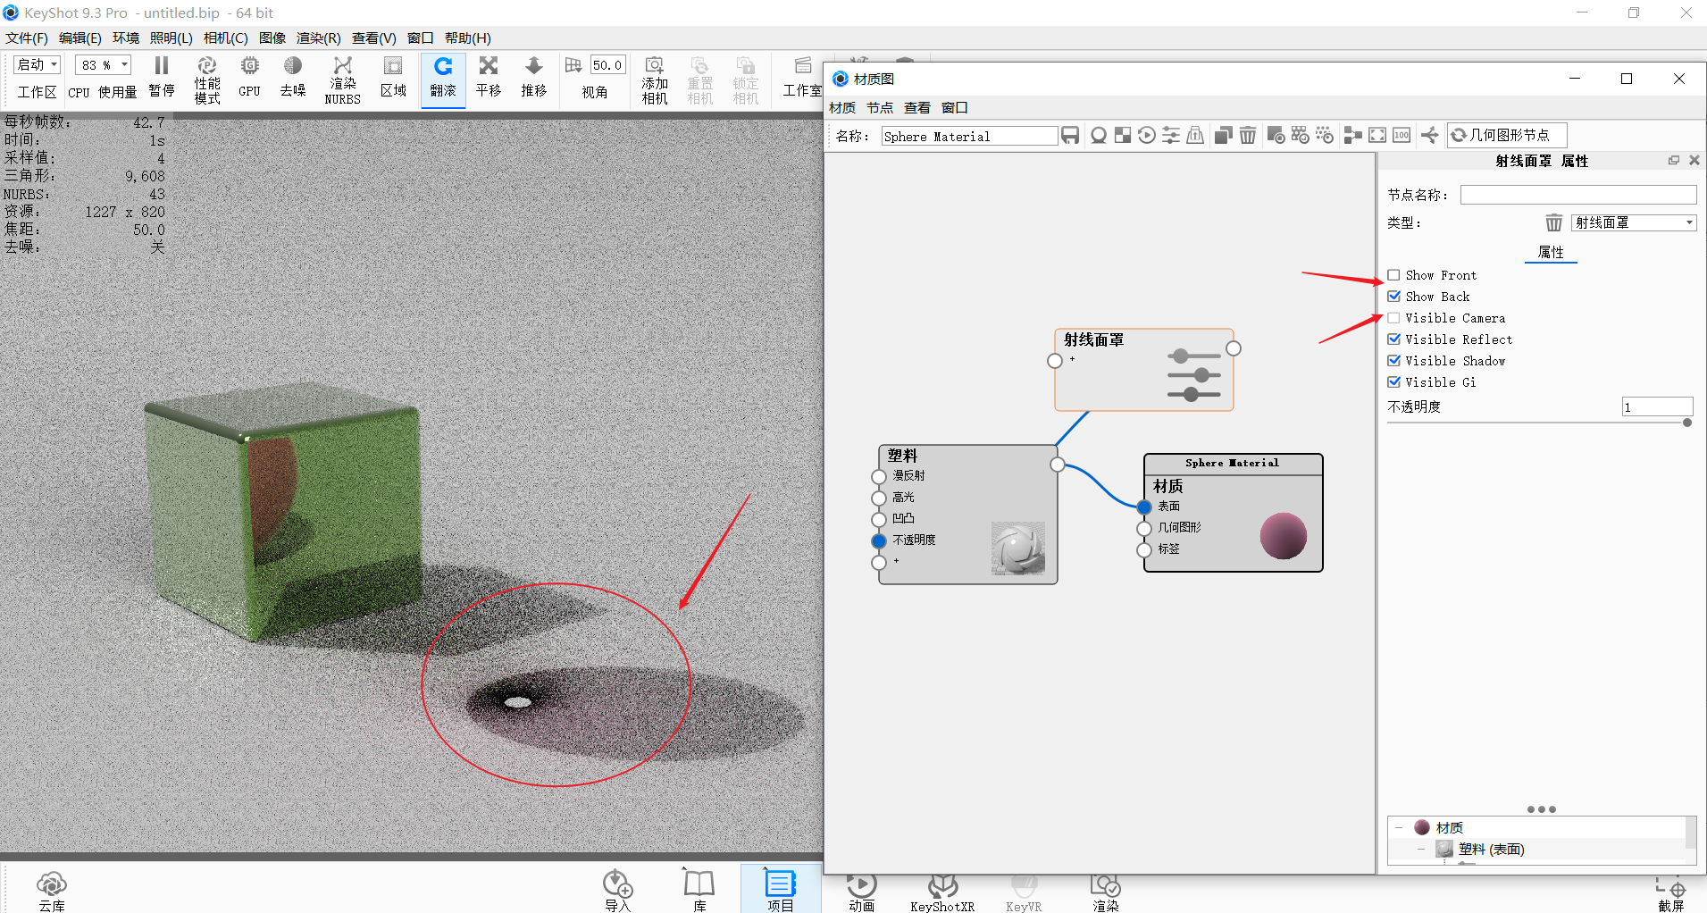Delete node with toolbar trash icon
Screen dimensions: 1707x913
coord(1248,135)
